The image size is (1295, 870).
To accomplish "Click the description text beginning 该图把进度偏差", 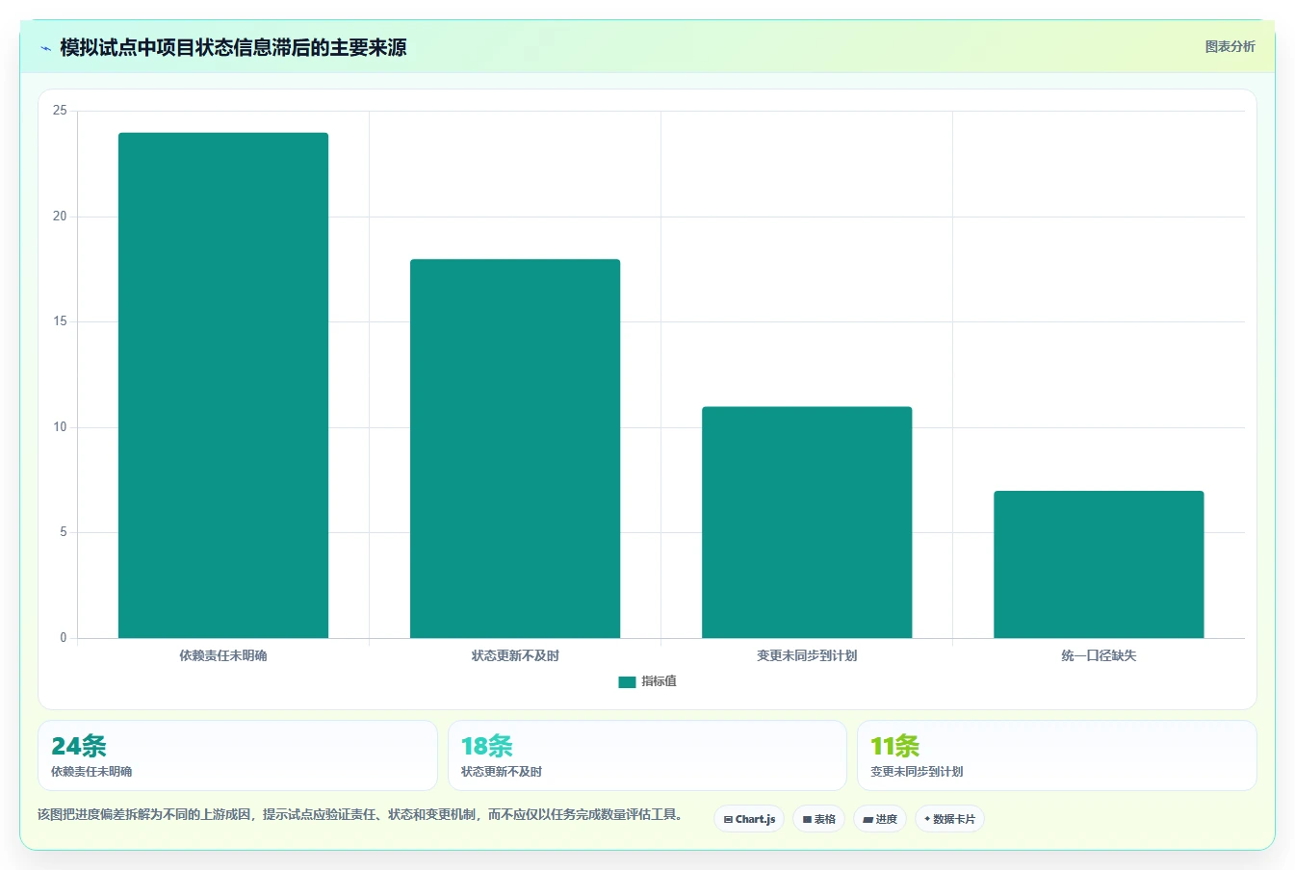I will tap(363, 814).
